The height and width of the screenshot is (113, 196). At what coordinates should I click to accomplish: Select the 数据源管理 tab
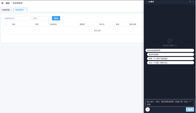tap(19, 10)
